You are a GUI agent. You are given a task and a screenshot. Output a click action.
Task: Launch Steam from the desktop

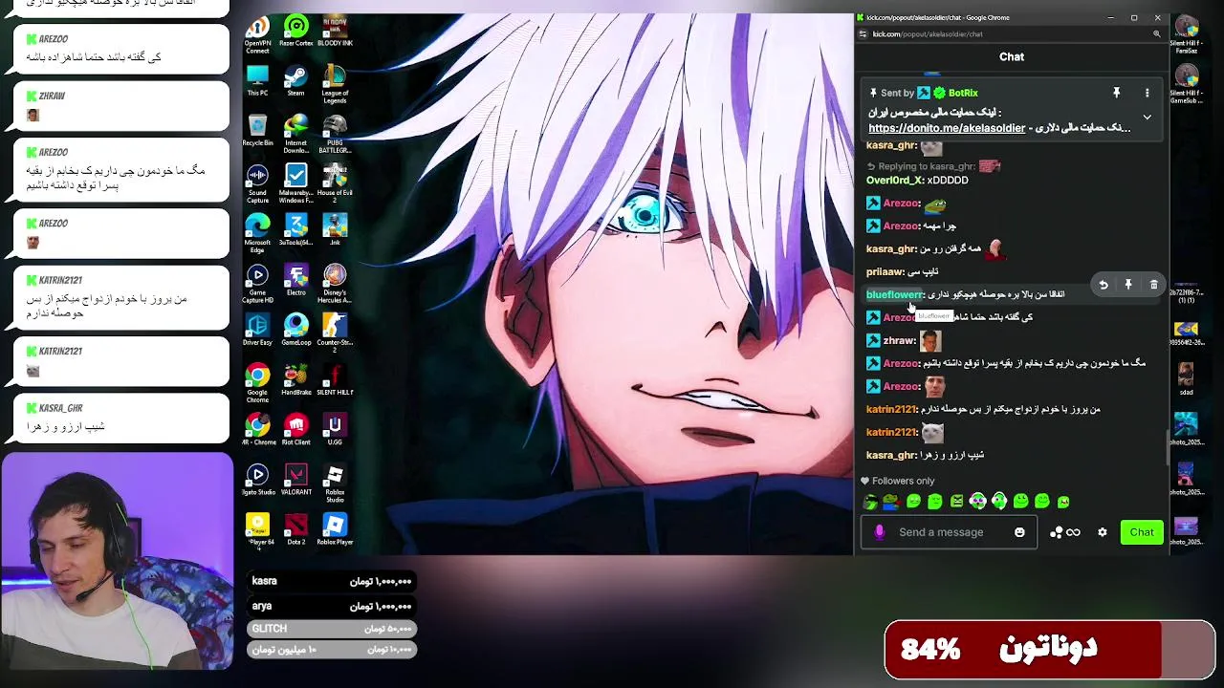(x=296, y=80)
